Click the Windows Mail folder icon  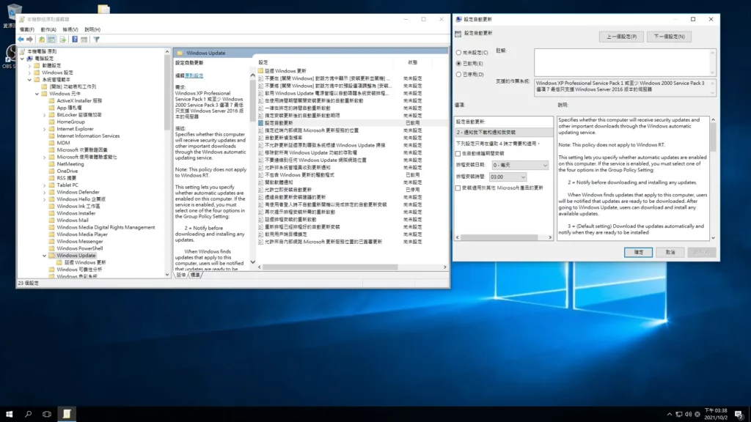(52, 220)
